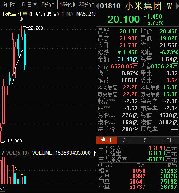
Task: Click the 大单 outflow value 38326
Action: tap(169, 176)
